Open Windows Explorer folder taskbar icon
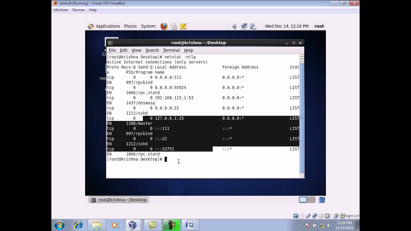Viewport: 411px width, 231px height. [x=97, y=225]
